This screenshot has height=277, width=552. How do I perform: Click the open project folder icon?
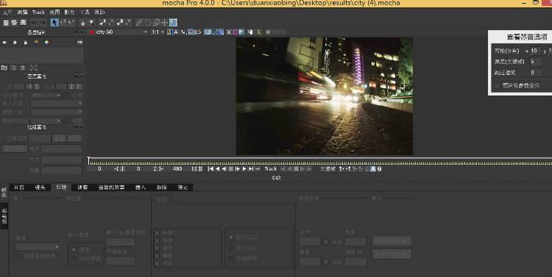point(15,23)
